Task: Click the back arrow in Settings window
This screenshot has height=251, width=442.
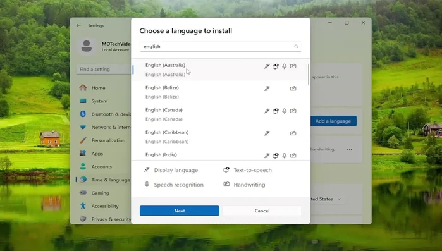Action: click(78, 25)
